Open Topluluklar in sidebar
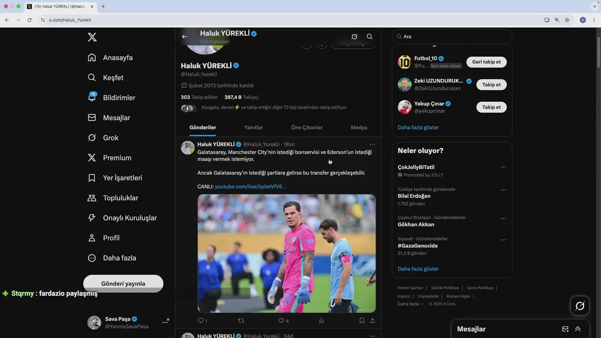 [x=113, y=198]
